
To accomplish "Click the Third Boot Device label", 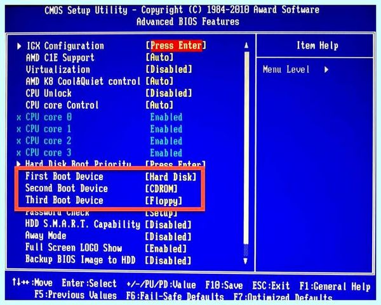I will tap(64, 200).
